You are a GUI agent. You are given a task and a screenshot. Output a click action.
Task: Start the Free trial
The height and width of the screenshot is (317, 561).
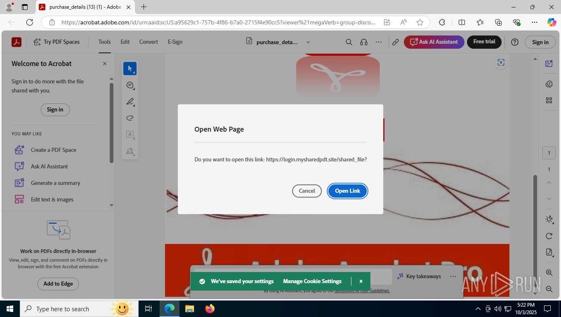tap(484, 42)
